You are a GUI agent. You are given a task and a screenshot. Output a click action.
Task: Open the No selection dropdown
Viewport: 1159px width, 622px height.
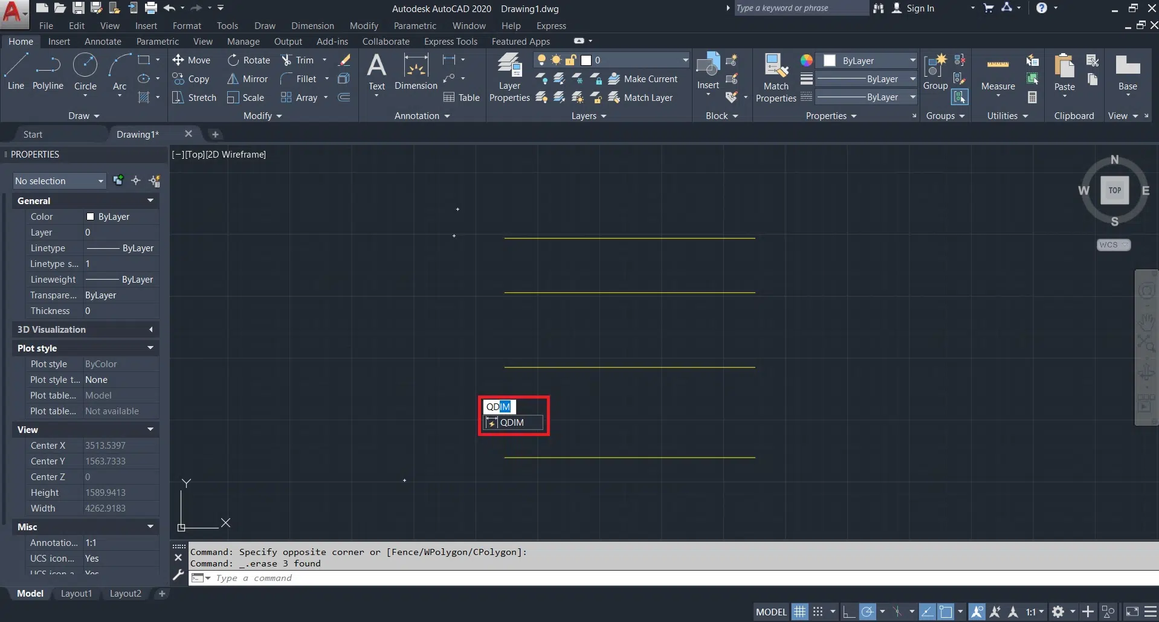click(x=59, y=181)
